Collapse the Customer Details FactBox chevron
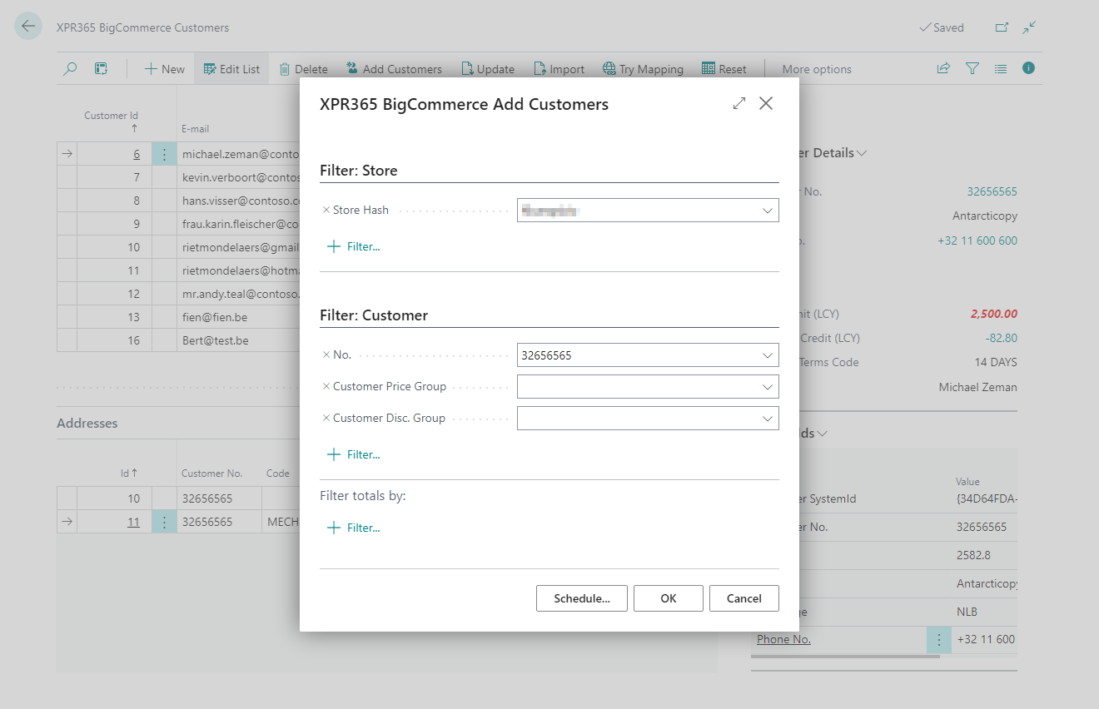 pyautogui.click(x=862, y=153)
